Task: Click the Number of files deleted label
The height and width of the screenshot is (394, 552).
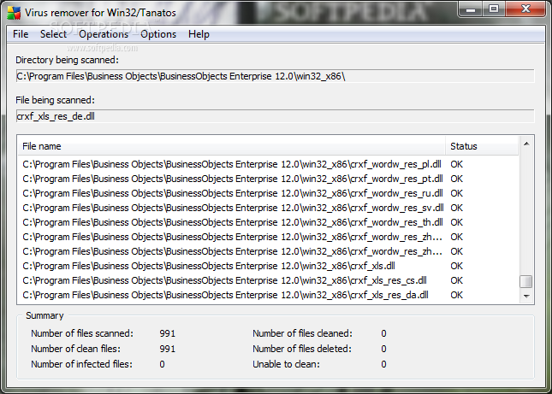Action: pyautogui.click(x=302, y=349)
